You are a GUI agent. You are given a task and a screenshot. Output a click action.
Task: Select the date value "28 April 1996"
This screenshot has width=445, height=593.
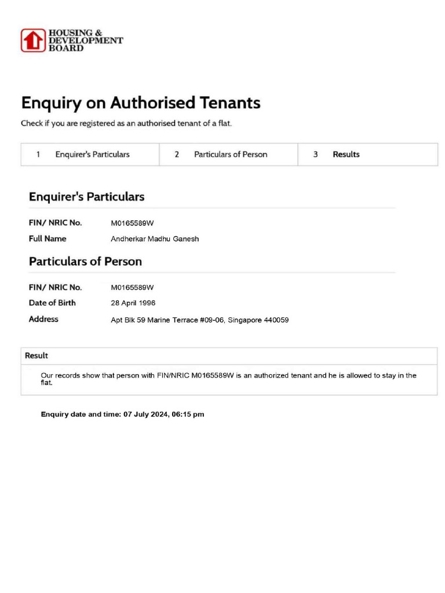(133, 303)
